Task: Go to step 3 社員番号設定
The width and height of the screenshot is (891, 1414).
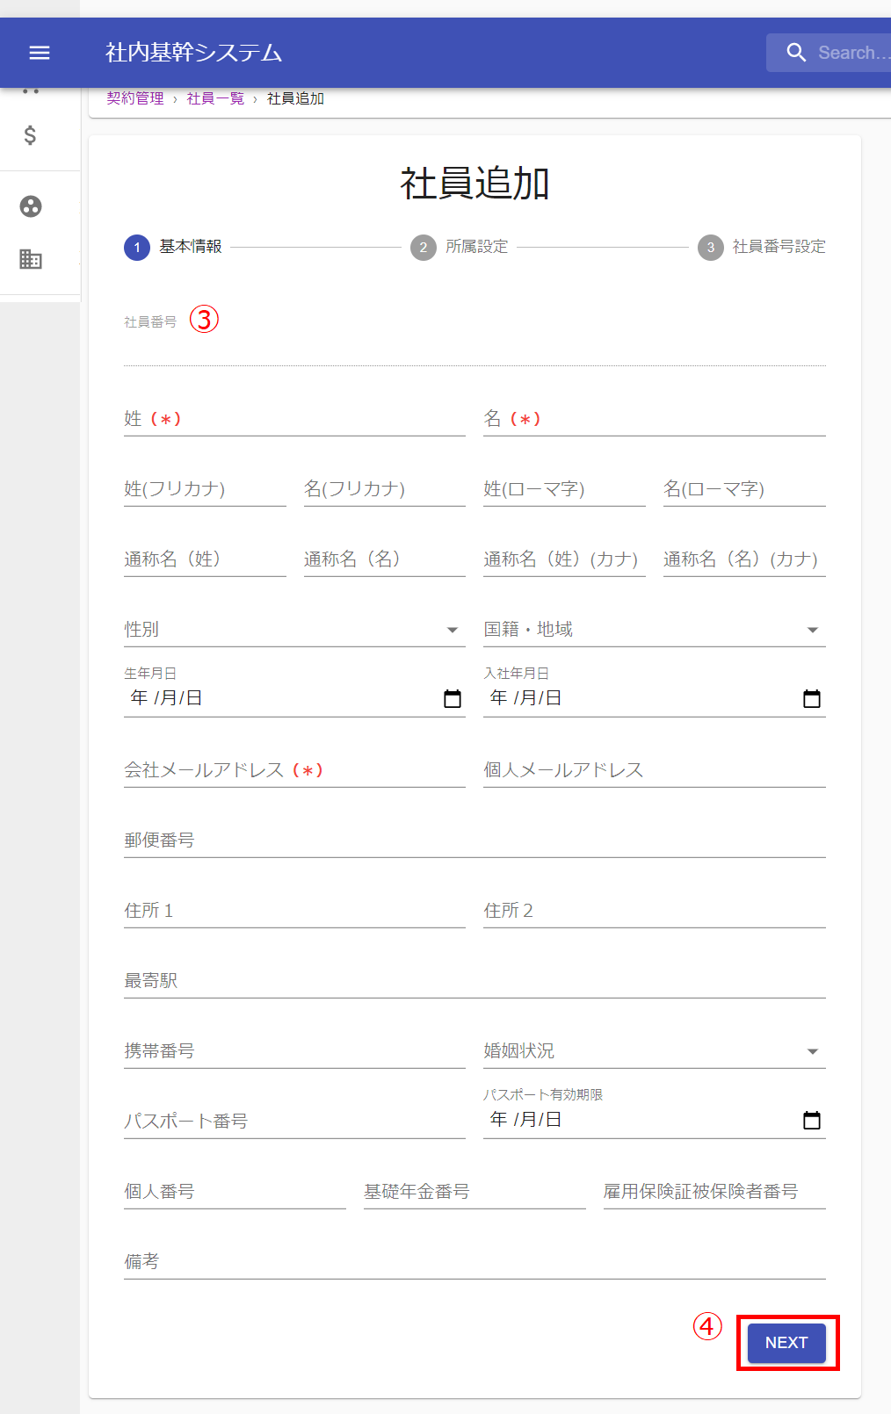Action: [762, 247]
